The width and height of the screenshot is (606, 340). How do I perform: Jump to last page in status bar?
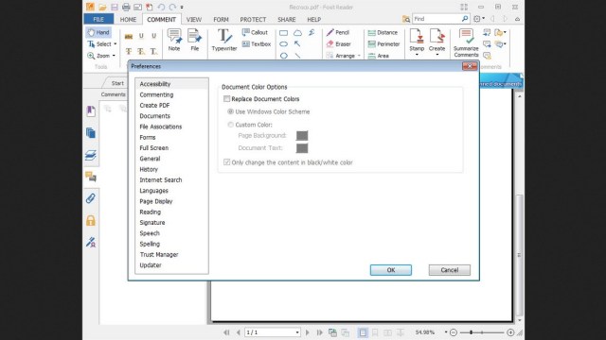pos(320,332)
